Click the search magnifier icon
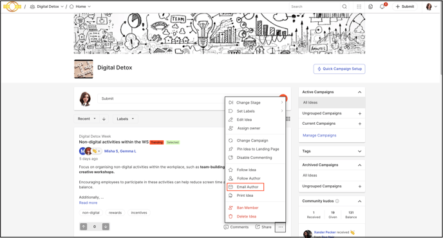 344,6
